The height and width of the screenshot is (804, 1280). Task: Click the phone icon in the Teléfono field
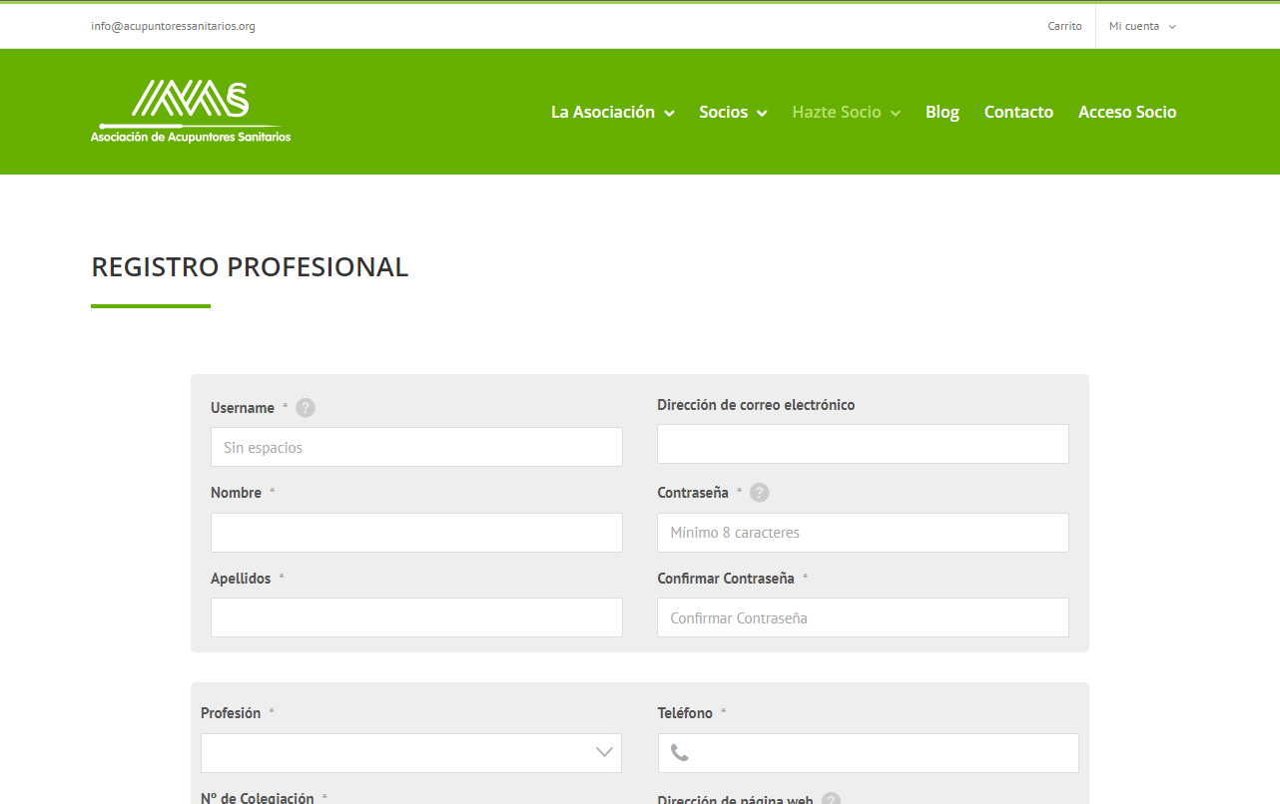coord(680,753)
